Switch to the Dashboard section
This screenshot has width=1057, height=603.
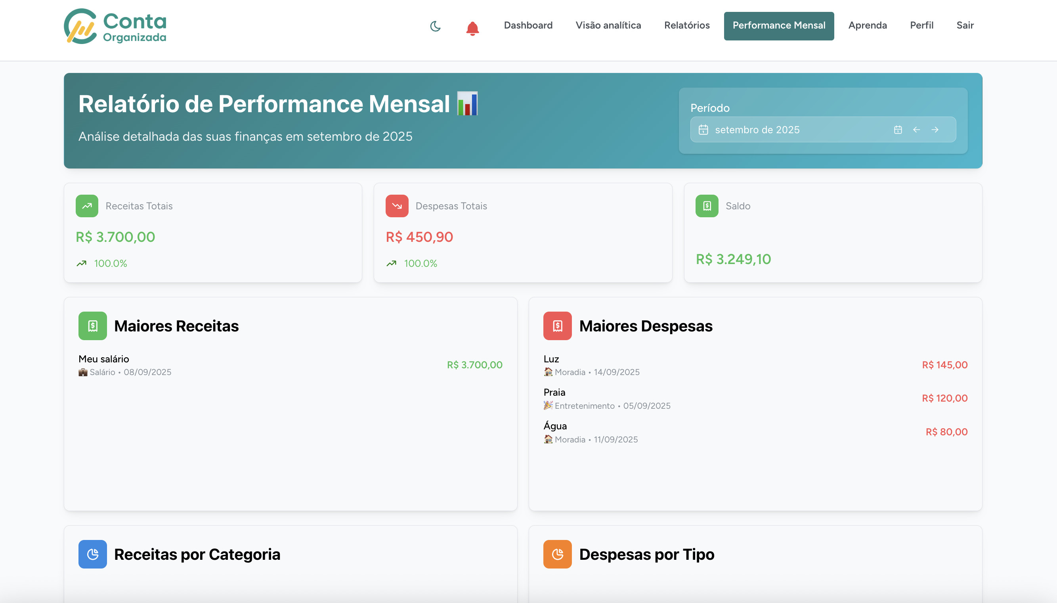tap(528, 25)
